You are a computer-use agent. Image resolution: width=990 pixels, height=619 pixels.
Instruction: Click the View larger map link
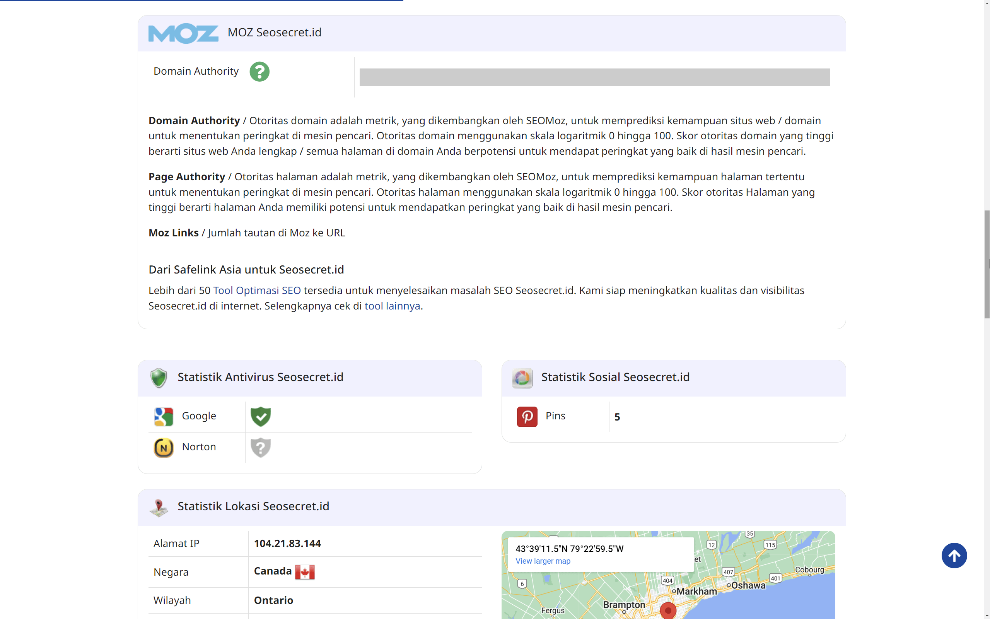coord(543,561)
